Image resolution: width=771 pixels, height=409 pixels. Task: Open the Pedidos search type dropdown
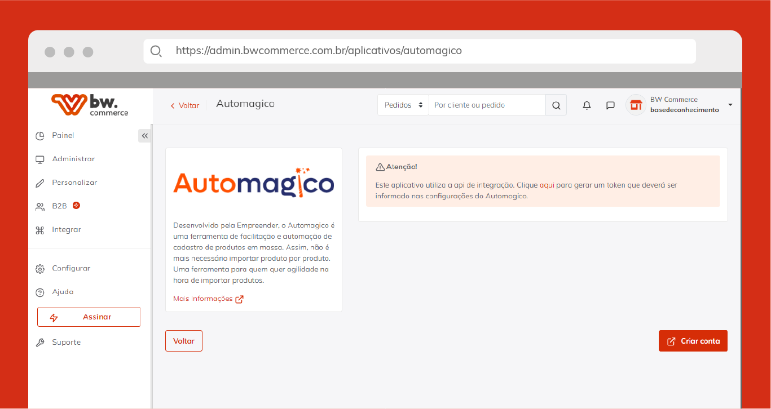click(403, 105)
